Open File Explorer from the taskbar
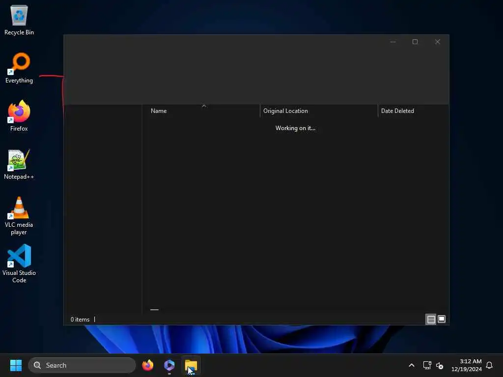This screenshot has height=377, width=503. click(191, 365)
